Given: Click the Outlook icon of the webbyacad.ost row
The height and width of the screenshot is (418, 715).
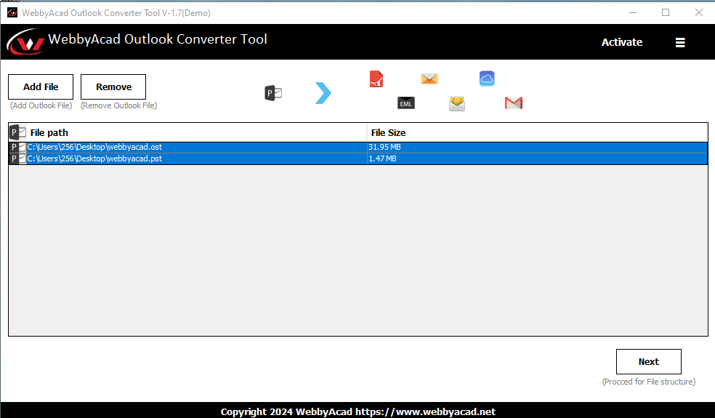Looking at the screenshot, I should [x=18, y=147].
